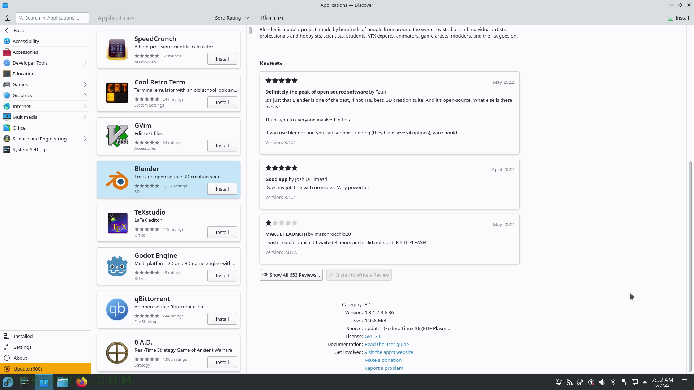Viewport: 694px width, 390px height.
Task: Open the removable device notifier tray icon
Action: point(624,382)
